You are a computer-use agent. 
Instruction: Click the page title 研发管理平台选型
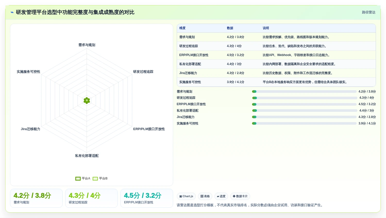coord(75,12)
